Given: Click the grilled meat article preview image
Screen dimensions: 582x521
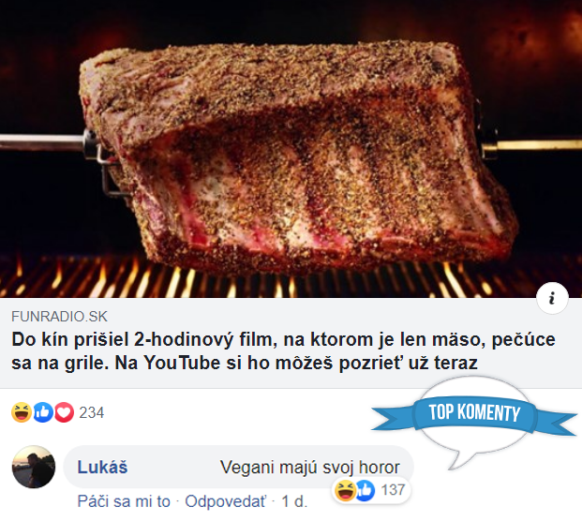Looking at the screenshot, I should 291,148.
